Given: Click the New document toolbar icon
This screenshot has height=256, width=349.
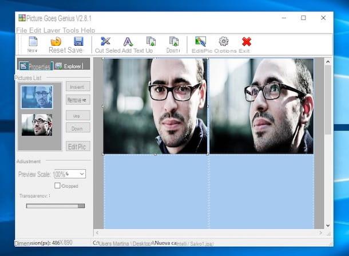Looking at the screenshot, I should (33, 41).
